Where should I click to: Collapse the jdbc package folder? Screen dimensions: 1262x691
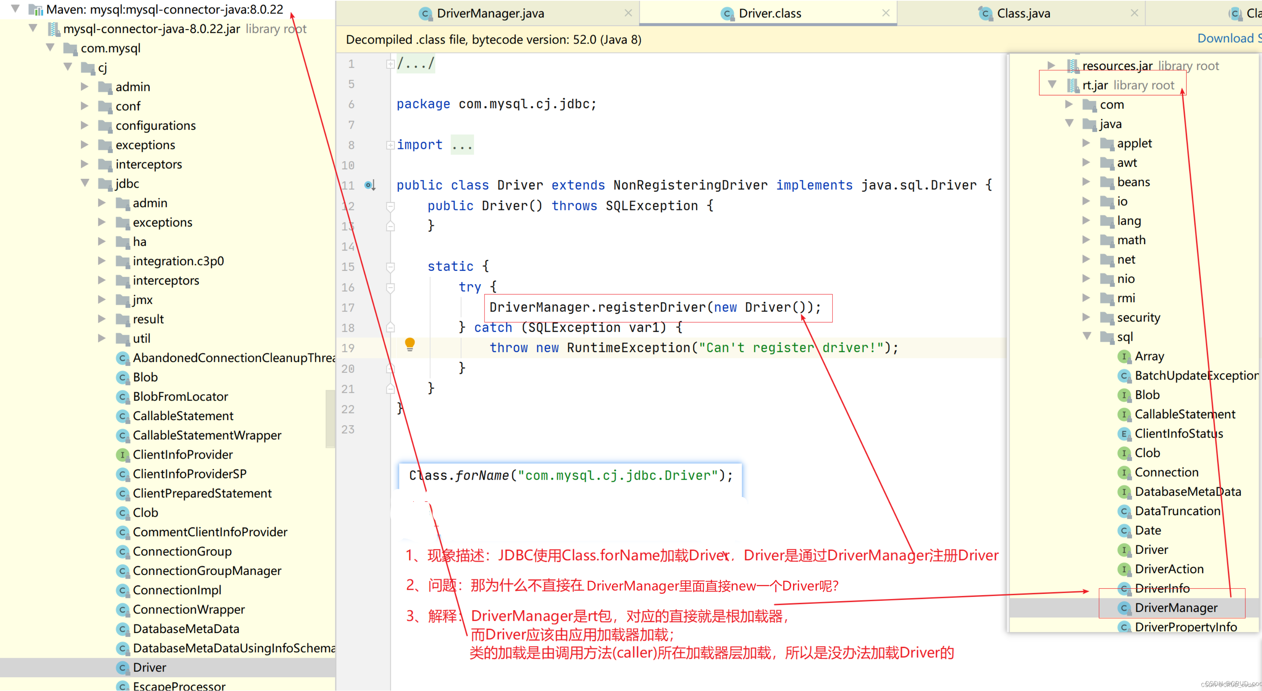coord(85,183)
